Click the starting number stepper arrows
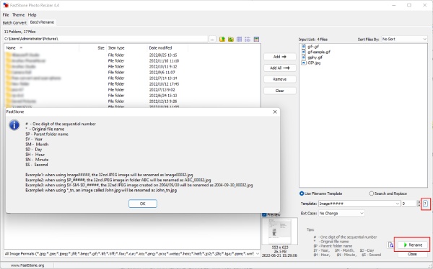Image resolution: width=433 pixels, height=269 pixels. 419,204
